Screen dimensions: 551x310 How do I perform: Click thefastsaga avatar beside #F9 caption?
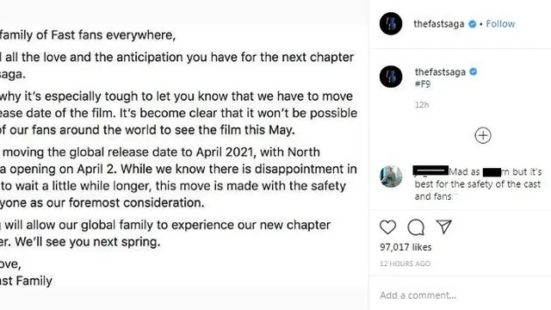point(391,77)
